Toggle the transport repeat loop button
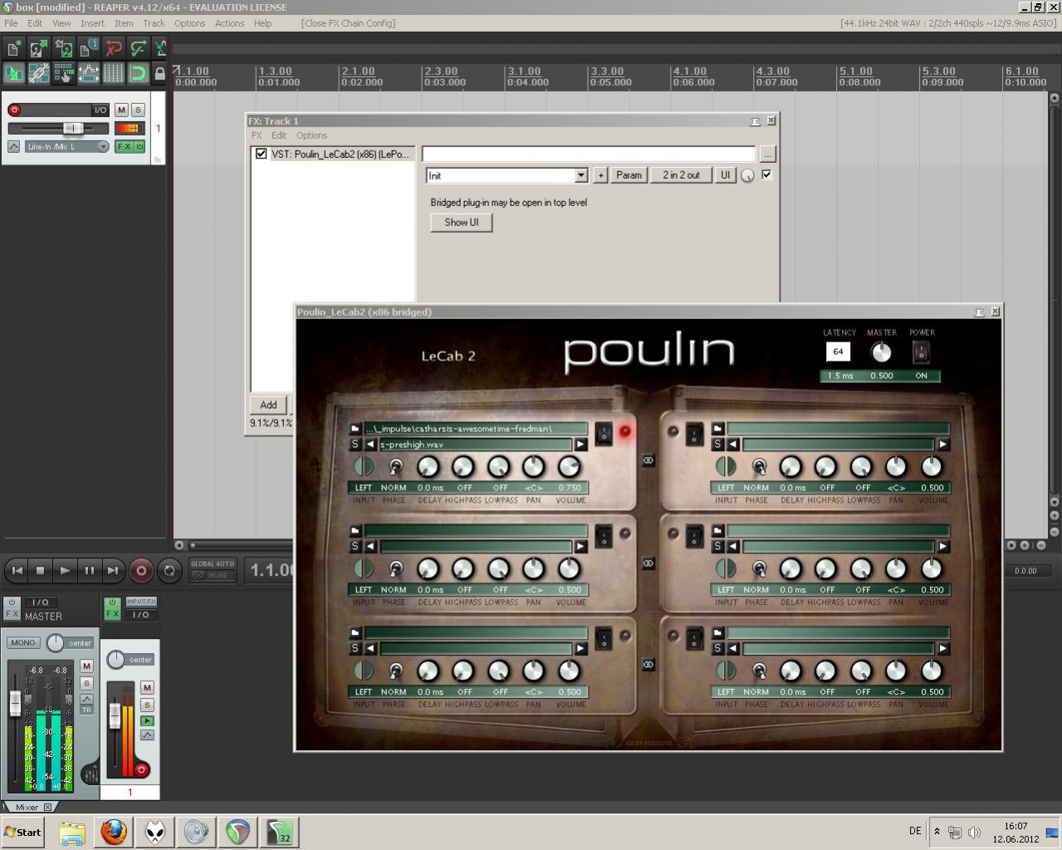The image size is (1062, 850). coord(169,571)
